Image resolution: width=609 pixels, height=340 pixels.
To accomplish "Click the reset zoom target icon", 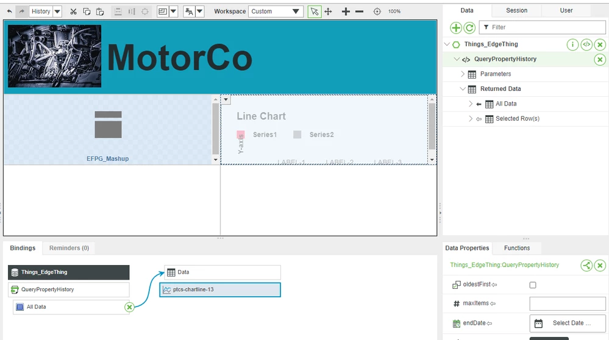I will (x=377, y=11).
